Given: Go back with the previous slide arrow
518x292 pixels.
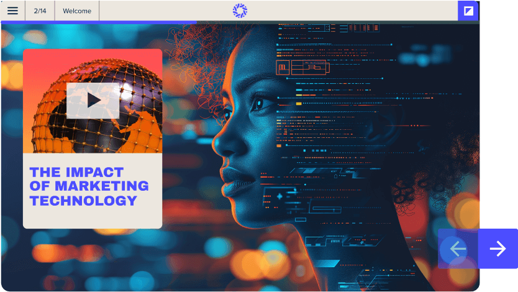Looking at the screenshot, I should (x=458, y=249).
